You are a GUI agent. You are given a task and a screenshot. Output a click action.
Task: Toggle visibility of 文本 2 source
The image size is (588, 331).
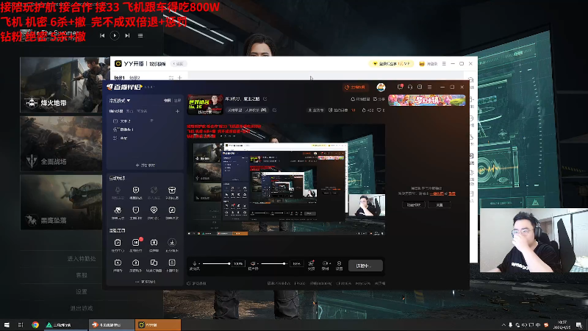tap(152, 121)
